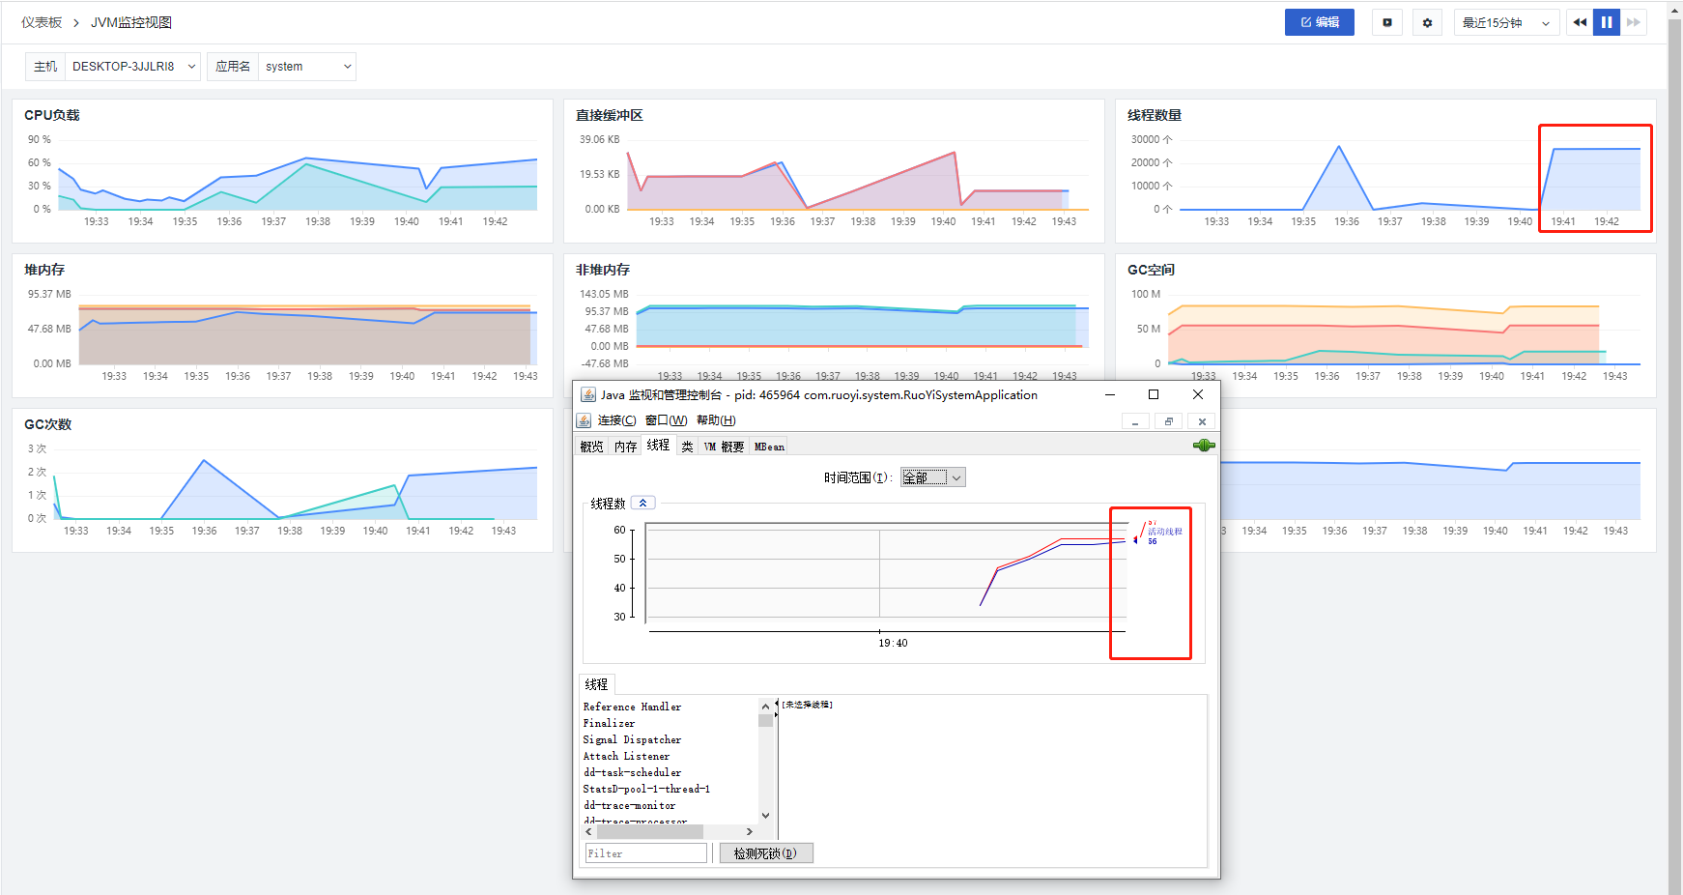Screen dimensions: 1683x895
Task: Click the thread Filter input field
Action: point(645,853)
